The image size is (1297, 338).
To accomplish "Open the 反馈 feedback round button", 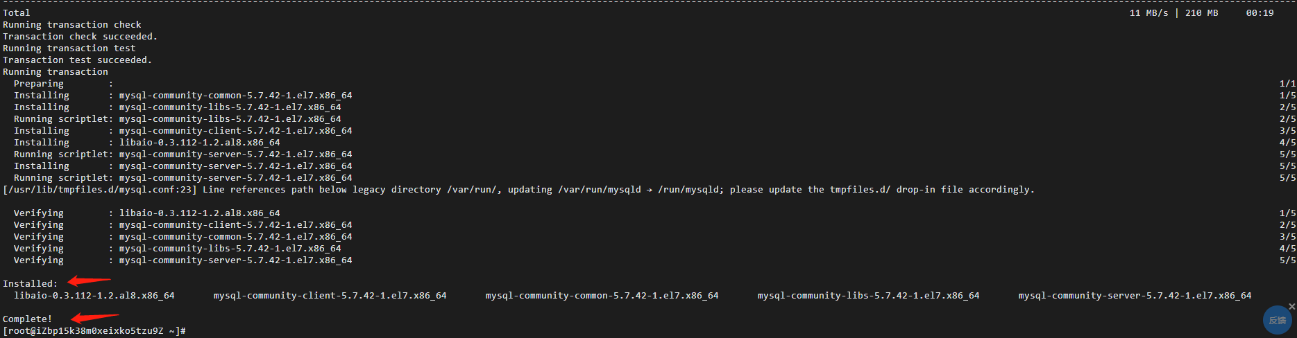I will click(1277, 320).
